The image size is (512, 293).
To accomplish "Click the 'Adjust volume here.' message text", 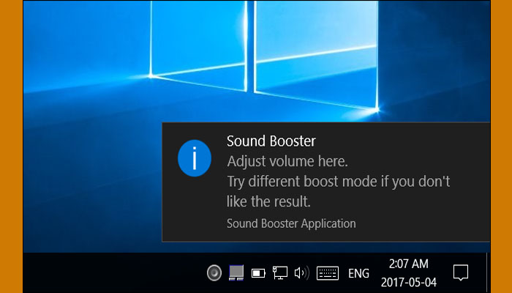I will [x=287, y=162].
